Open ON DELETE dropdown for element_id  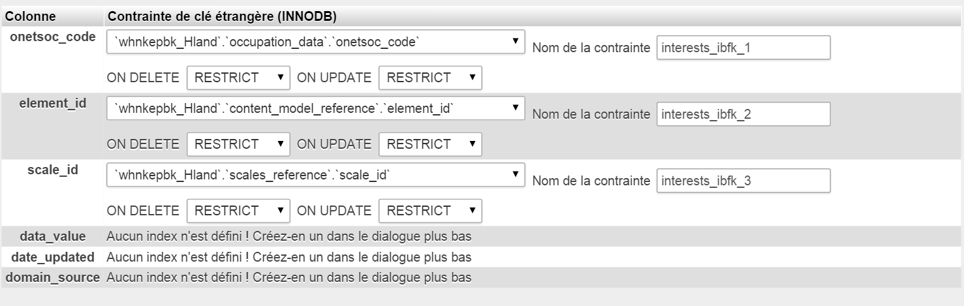(x=238, y=144)
